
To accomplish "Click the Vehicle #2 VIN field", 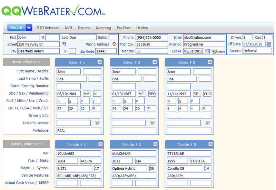I will click(134, 153).
